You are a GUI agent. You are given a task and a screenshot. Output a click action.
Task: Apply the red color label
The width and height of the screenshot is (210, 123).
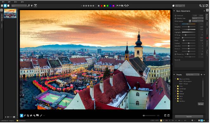pyautogui.click(x=102, y=6)
